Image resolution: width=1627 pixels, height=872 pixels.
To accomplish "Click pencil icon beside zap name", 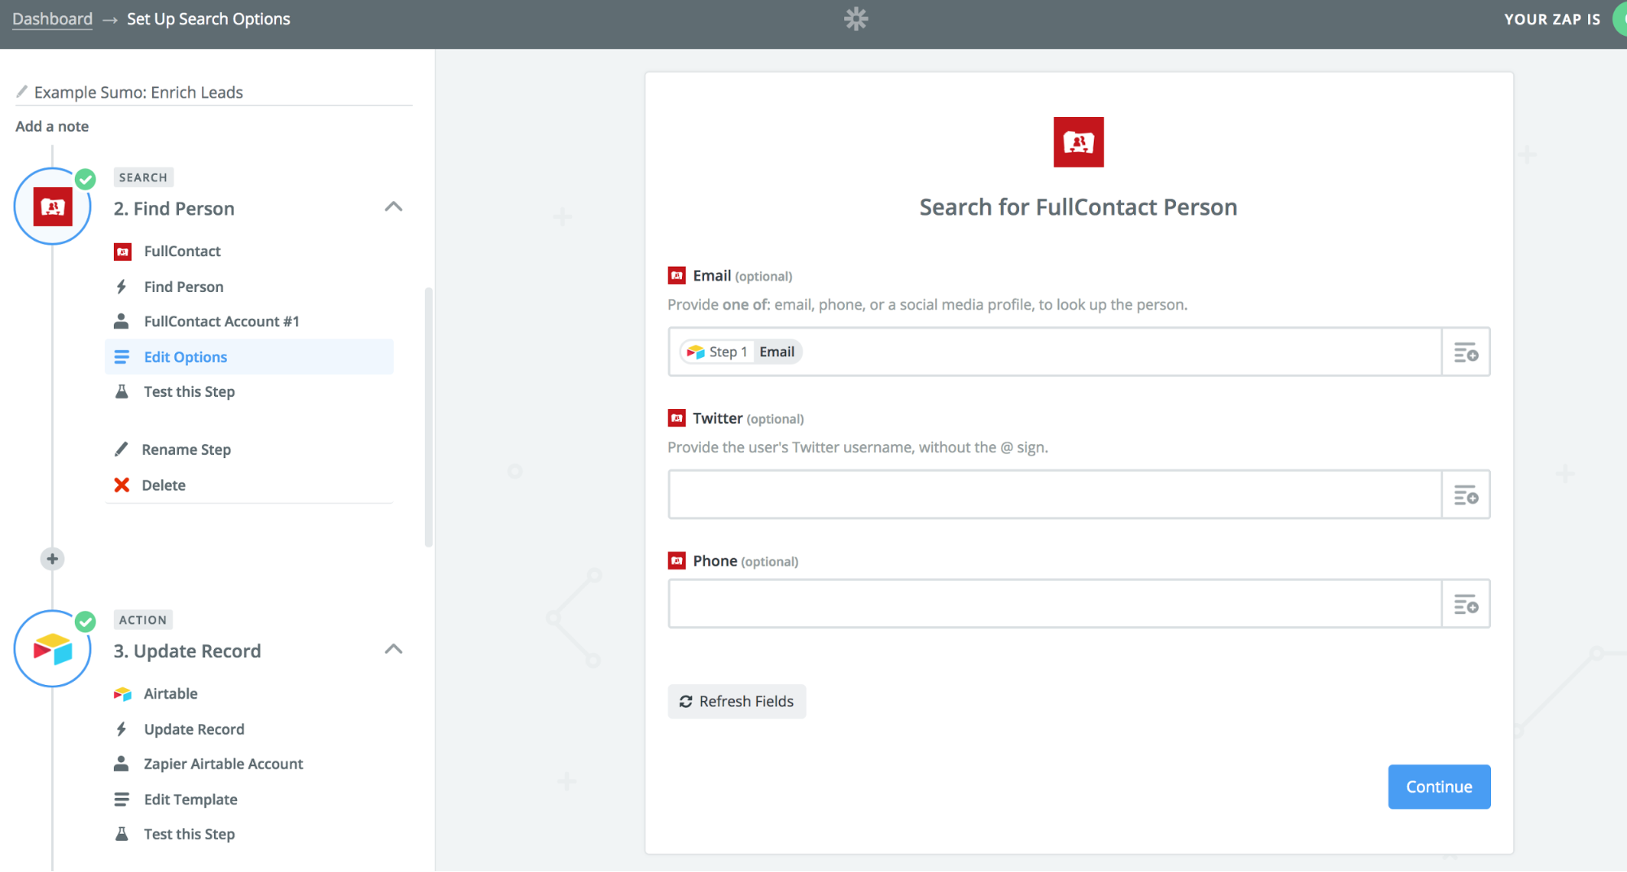I will point(22,91).
